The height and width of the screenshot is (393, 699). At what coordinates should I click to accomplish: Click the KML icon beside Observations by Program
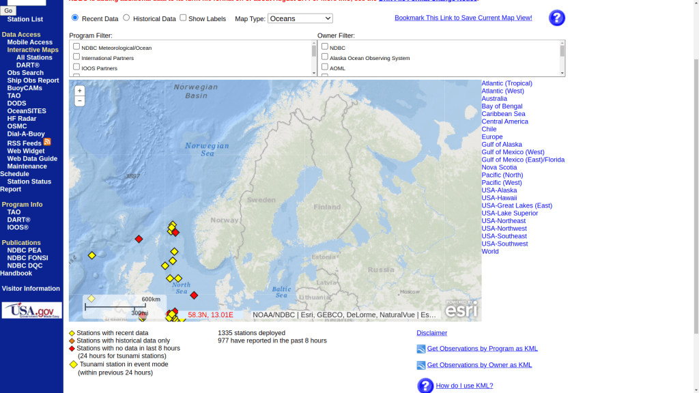click(421, 349)
